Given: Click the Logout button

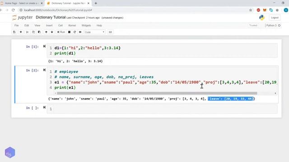Looking at the screenshot, I should pos(275,18).
